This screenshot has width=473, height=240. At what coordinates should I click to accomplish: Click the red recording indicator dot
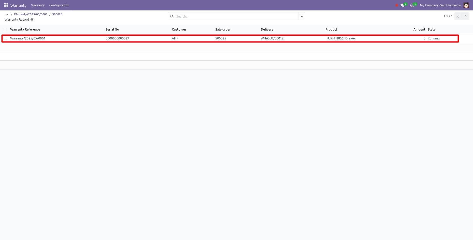click(x=396, y=5)
